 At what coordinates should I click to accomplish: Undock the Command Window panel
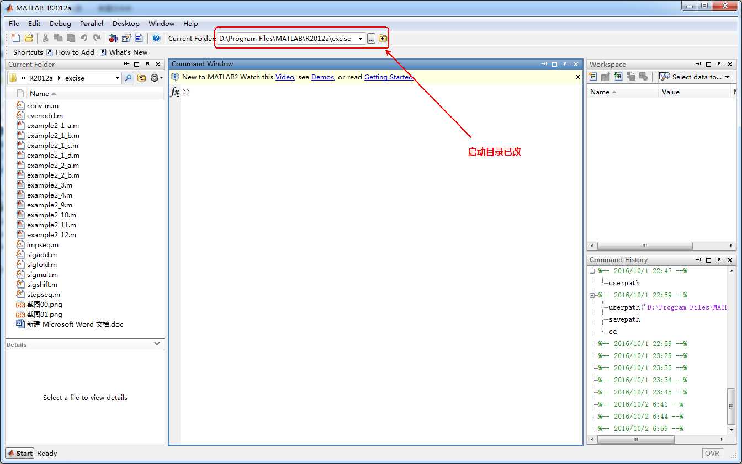565,64
